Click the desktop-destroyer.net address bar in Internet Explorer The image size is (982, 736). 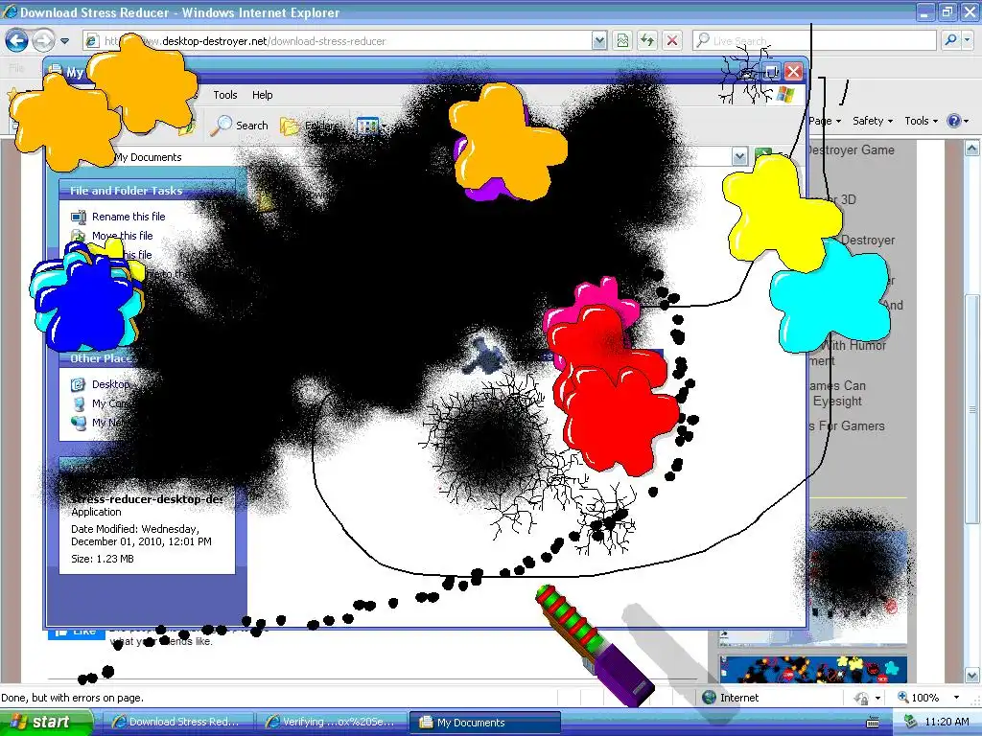point(337,41)
